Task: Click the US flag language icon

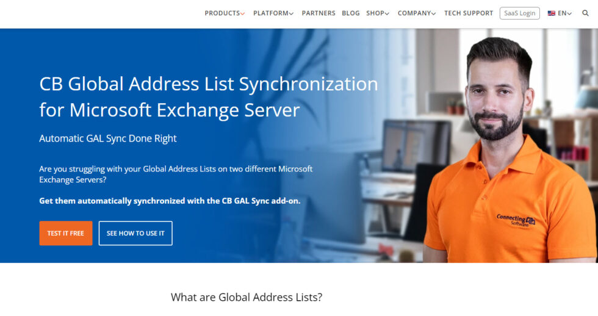Action: (552, 13)
